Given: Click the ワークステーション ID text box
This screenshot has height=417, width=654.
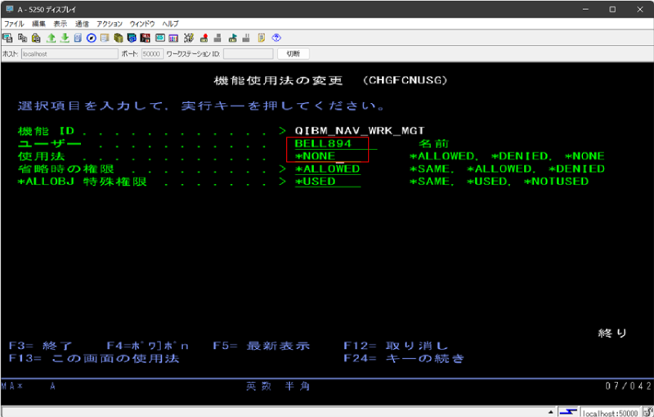Looking at the screenshot, I should [x=248, y=54].
